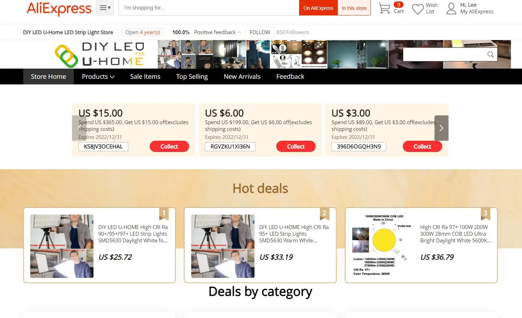
Task: Switch to the Top Selling tab
Action: click(x=192, y=77)
